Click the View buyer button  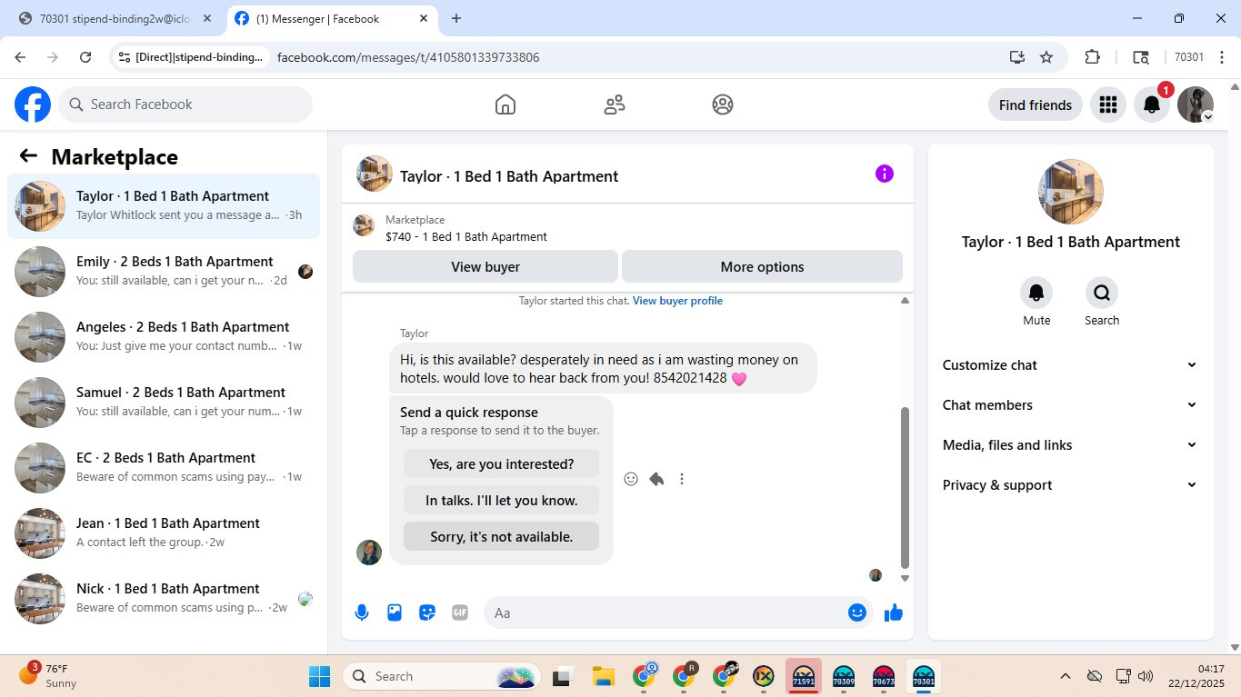tap(485, 267)
